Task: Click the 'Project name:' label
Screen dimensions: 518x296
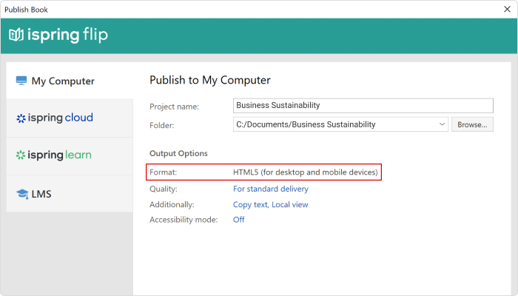Action: point(174,107)
